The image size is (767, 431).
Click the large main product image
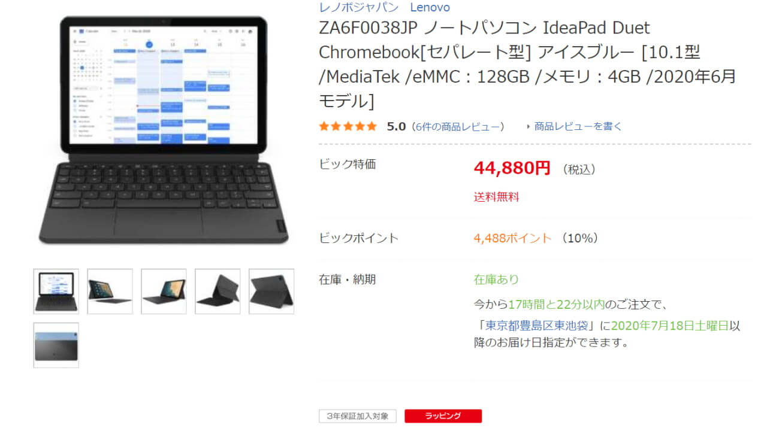tap(164, 130)
